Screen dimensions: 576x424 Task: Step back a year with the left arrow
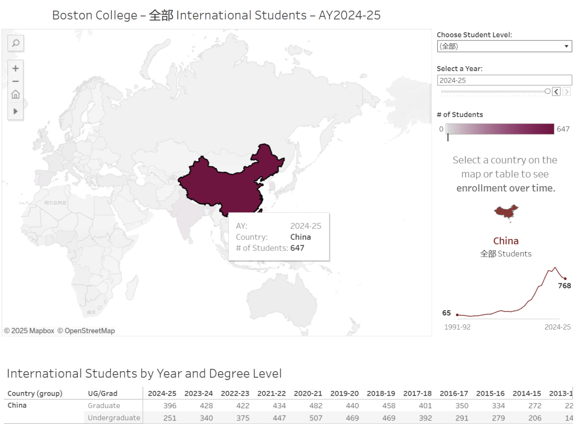556,91
